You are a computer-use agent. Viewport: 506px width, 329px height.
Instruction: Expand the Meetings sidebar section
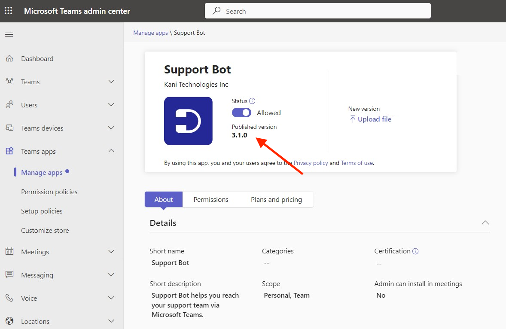point(34,252)
